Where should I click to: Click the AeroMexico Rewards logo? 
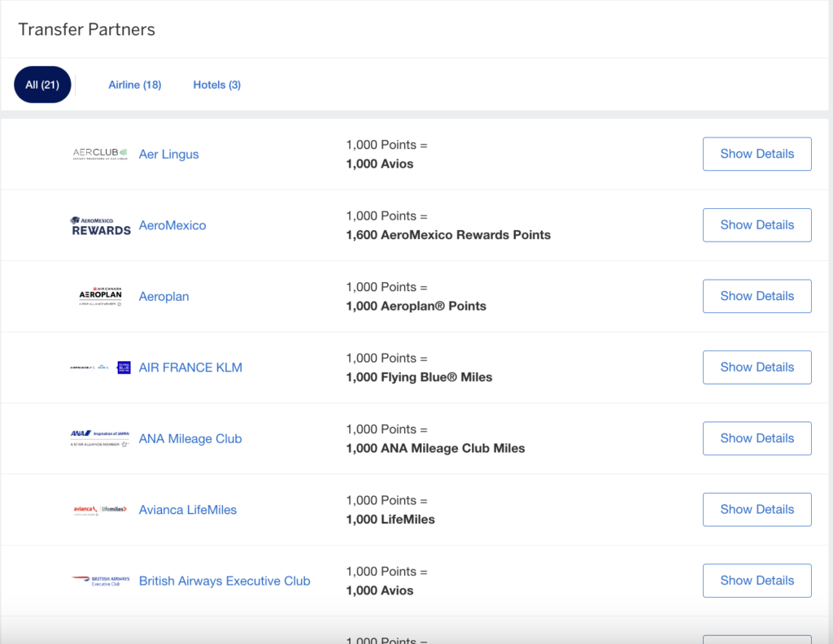[x=100, y=225]
